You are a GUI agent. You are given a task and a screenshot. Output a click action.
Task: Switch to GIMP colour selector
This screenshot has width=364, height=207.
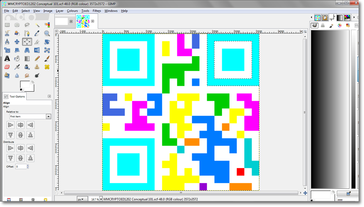point(314,26)
